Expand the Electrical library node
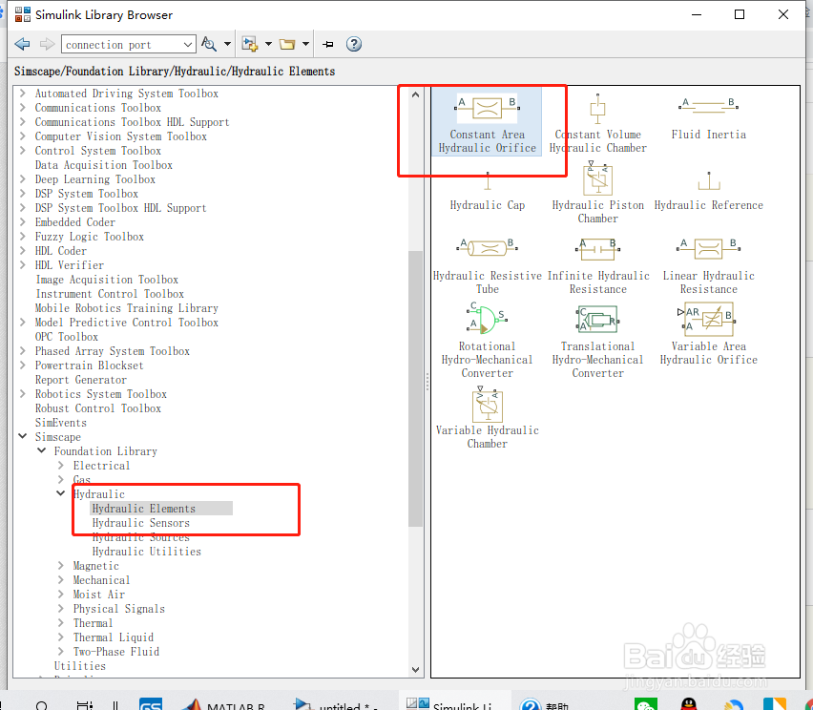 click(61, 465)
